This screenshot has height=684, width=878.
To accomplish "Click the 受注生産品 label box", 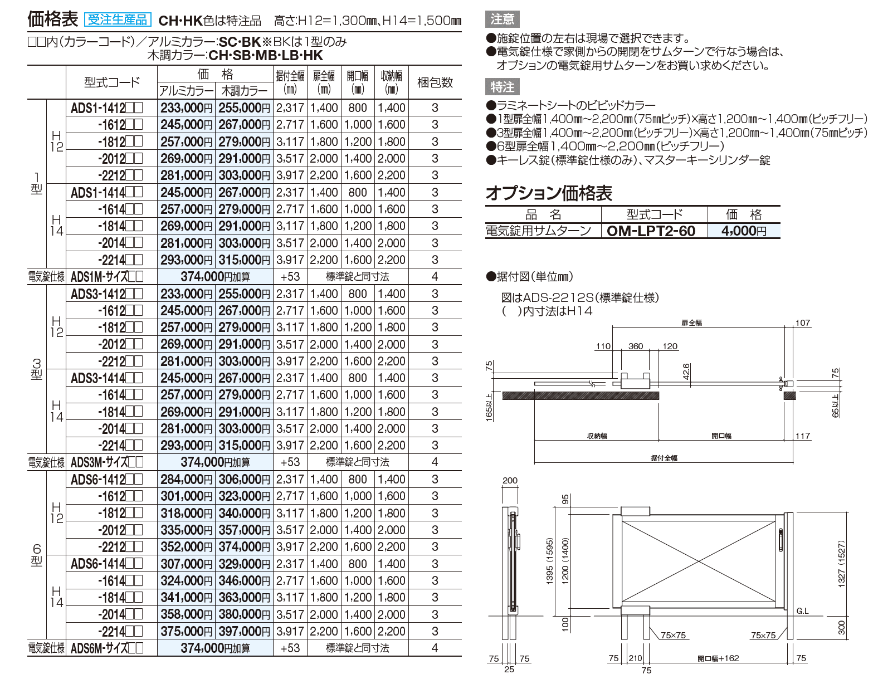I will pos(118,19).
